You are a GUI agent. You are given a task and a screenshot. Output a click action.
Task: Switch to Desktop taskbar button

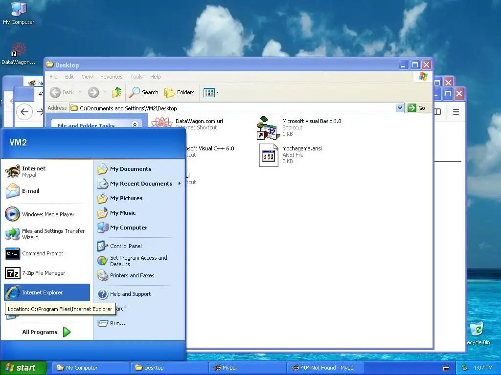[x=169, y=368]
